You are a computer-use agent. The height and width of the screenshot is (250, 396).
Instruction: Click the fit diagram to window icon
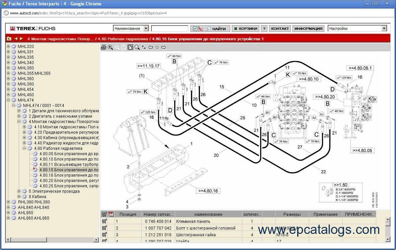click(130, 47)
